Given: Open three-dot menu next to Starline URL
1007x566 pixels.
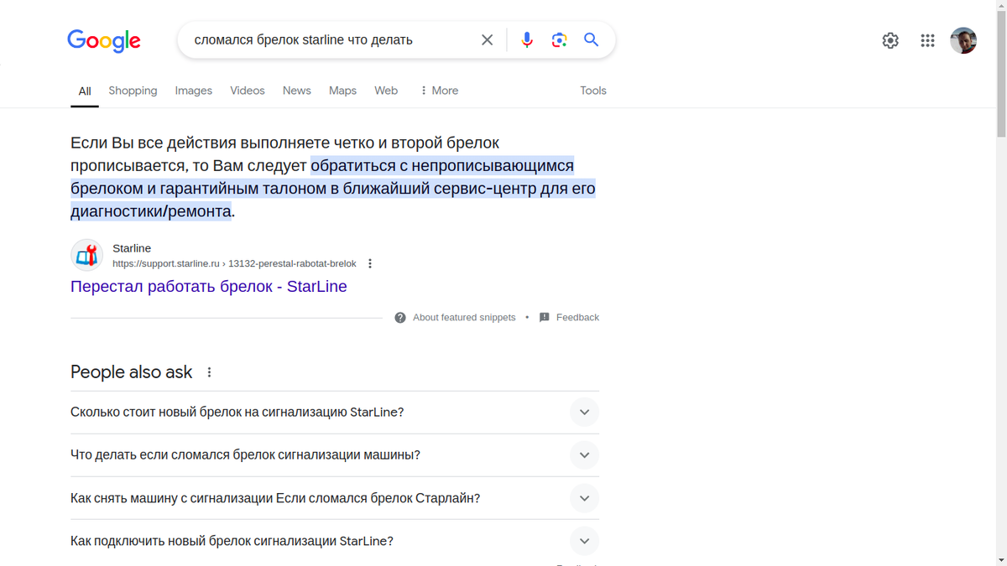Looking at the screenshot, I should (370, 263).
